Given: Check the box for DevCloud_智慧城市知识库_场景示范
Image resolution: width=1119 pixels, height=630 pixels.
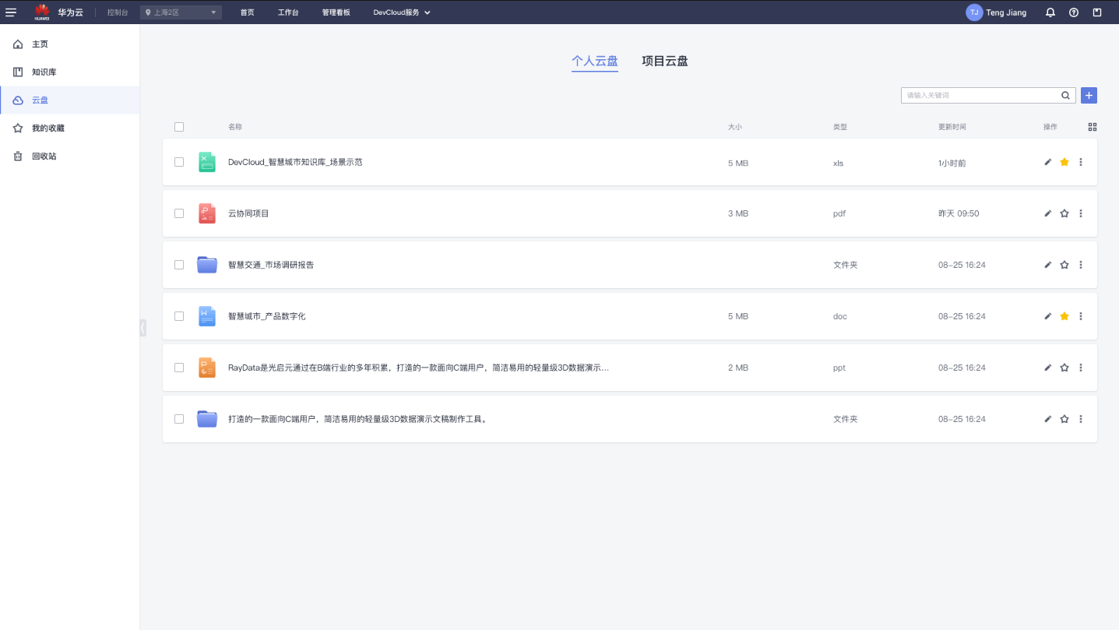Looking at the screenshot, I should point(179,162).
